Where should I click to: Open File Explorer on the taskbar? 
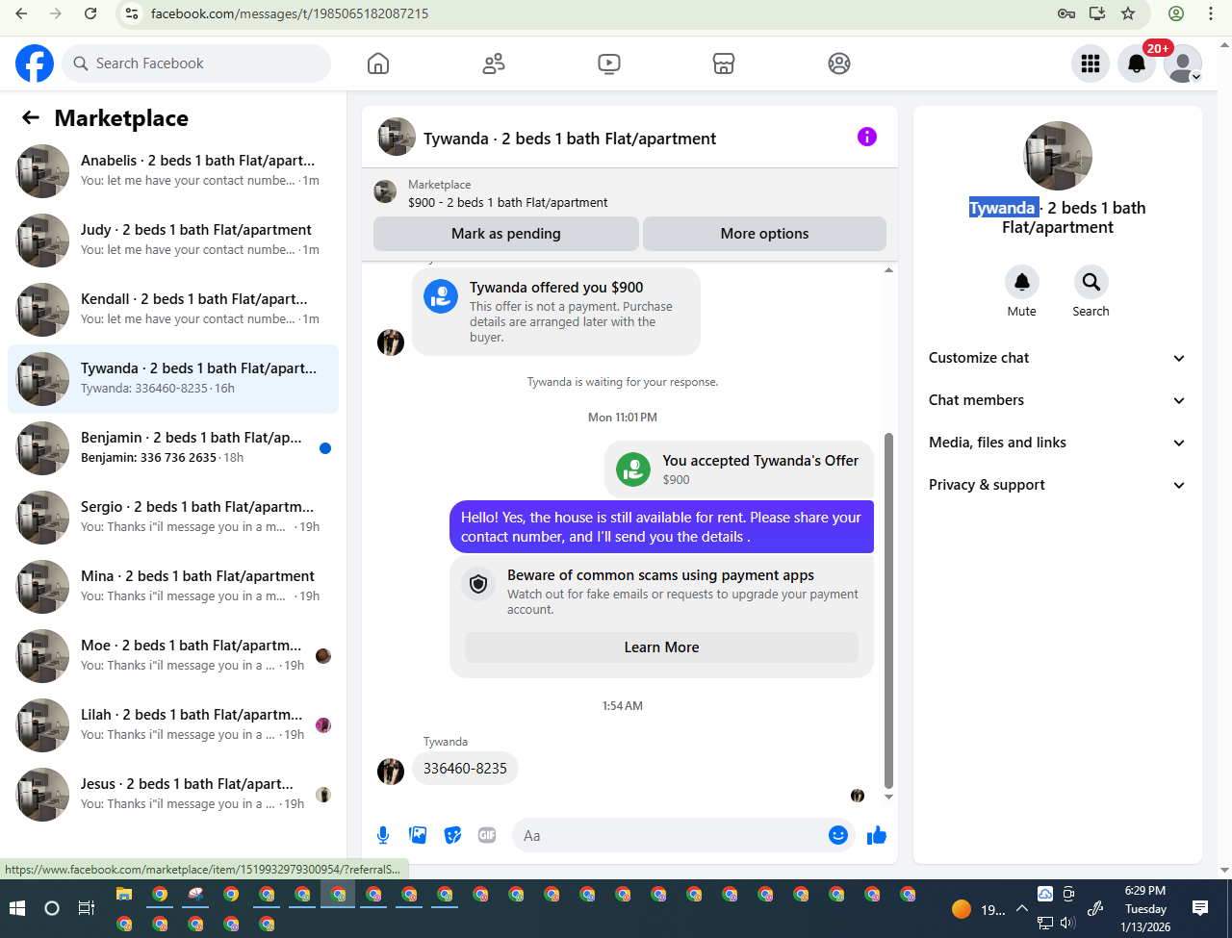coord(124,894)
